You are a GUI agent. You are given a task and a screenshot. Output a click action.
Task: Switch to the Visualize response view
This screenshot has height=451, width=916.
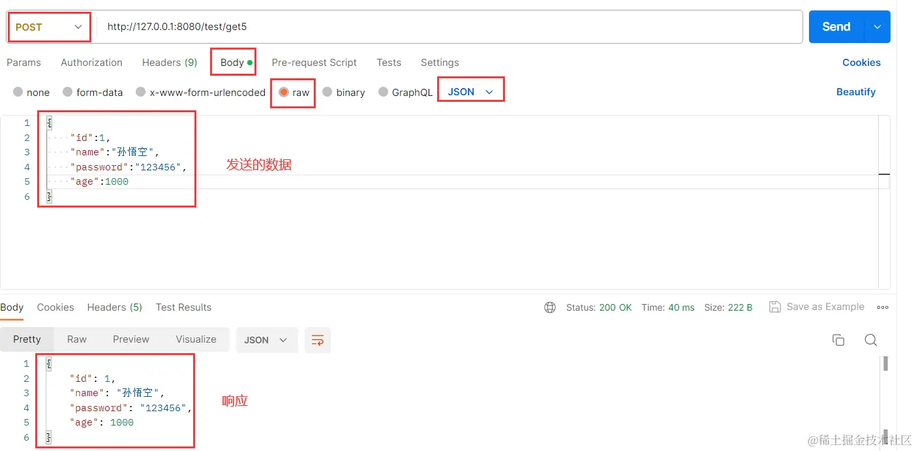[x=196, y=339]
